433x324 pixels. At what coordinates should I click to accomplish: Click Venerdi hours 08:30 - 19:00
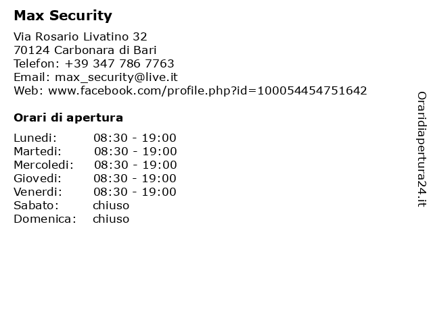tap(135, 192)
